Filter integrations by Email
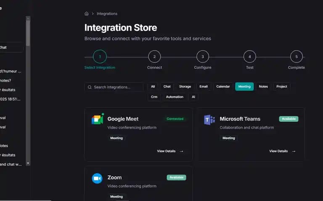Viewport: 323px width, 201px height. tap(204, 87)
